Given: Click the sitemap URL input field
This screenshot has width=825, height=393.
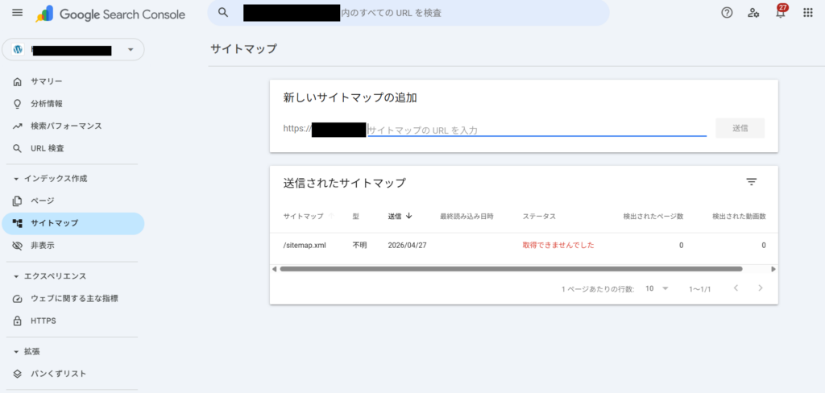Looking at the screenshot, I should (537, 129).
